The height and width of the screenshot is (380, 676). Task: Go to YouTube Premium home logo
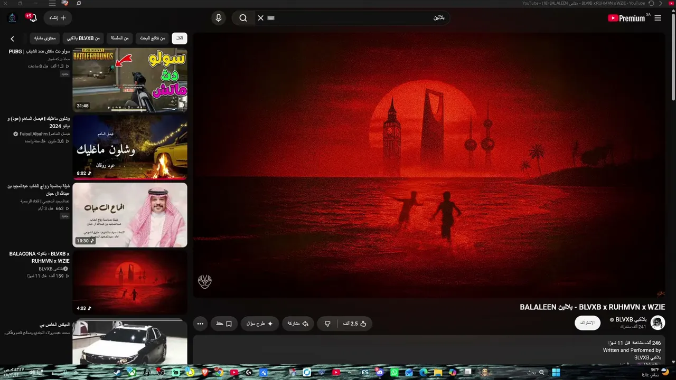pos(626,18)
